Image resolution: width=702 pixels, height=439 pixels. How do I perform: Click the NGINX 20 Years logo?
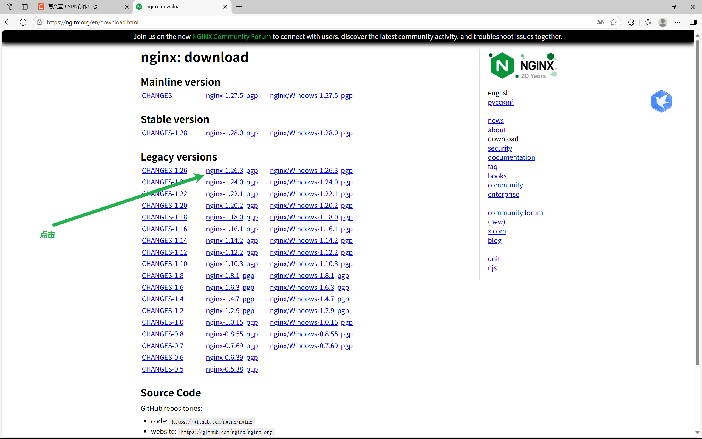click(x=523, y=66)
